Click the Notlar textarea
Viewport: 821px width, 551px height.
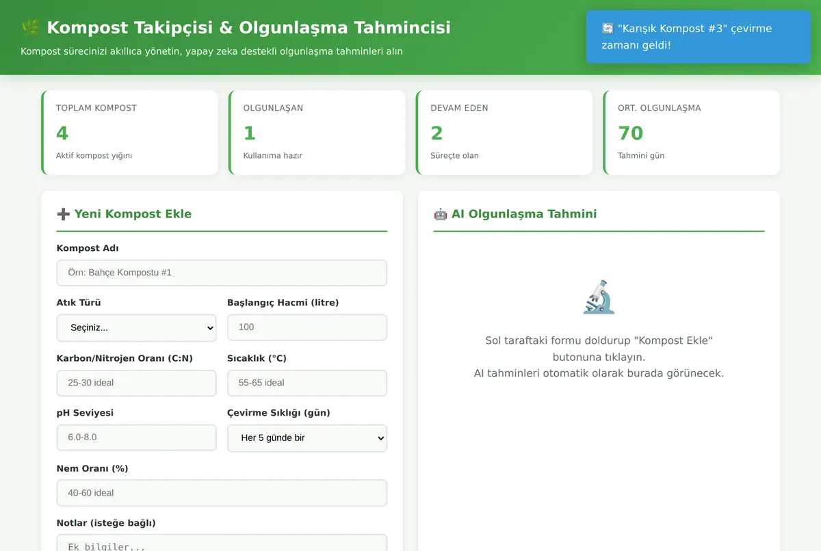click(x=222, y=543)
